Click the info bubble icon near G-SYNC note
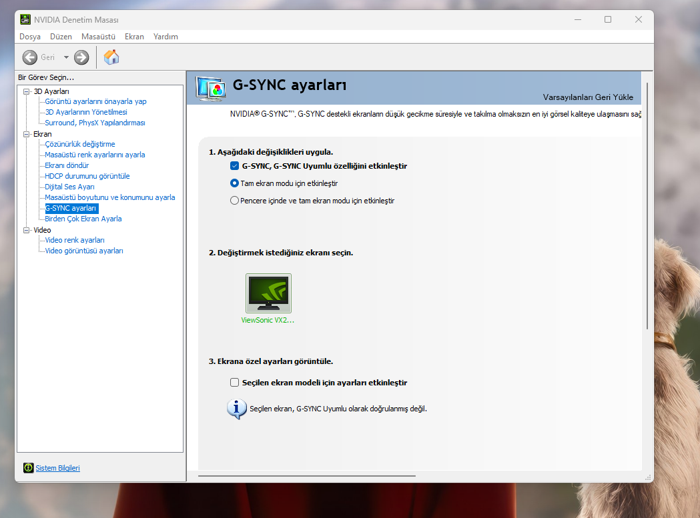This screenshot has width=700, height=518. point(236,409)
